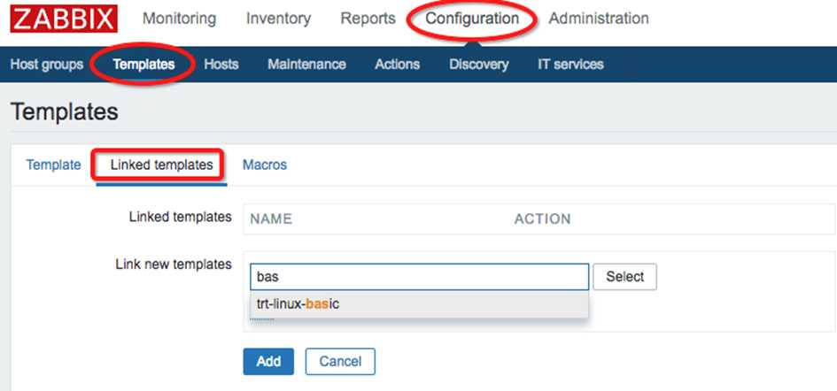Screen dimensions: 837x391
Task: Open the Inventory menu
Action: tap(278, 19)
